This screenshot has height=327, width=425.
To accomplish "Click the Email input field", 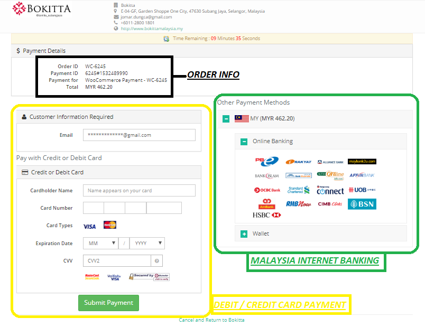I will [139, 135].
